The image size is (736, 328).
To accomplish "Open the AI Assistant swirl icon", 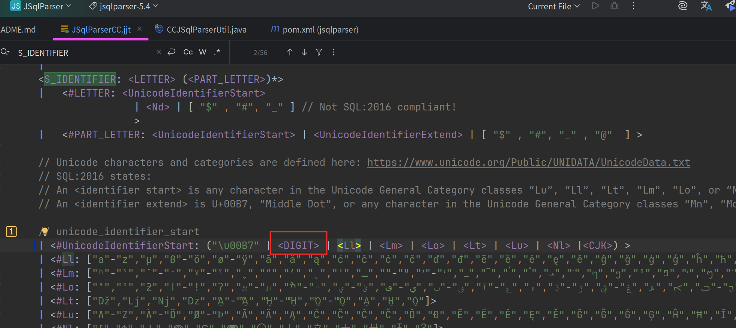I will tap(683, 6).
